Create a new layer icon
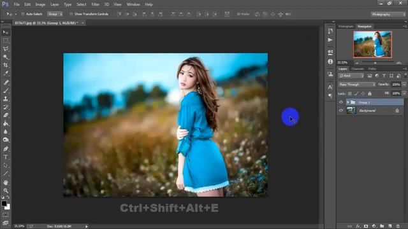408x229 pixels. click(x=390, y=226)
